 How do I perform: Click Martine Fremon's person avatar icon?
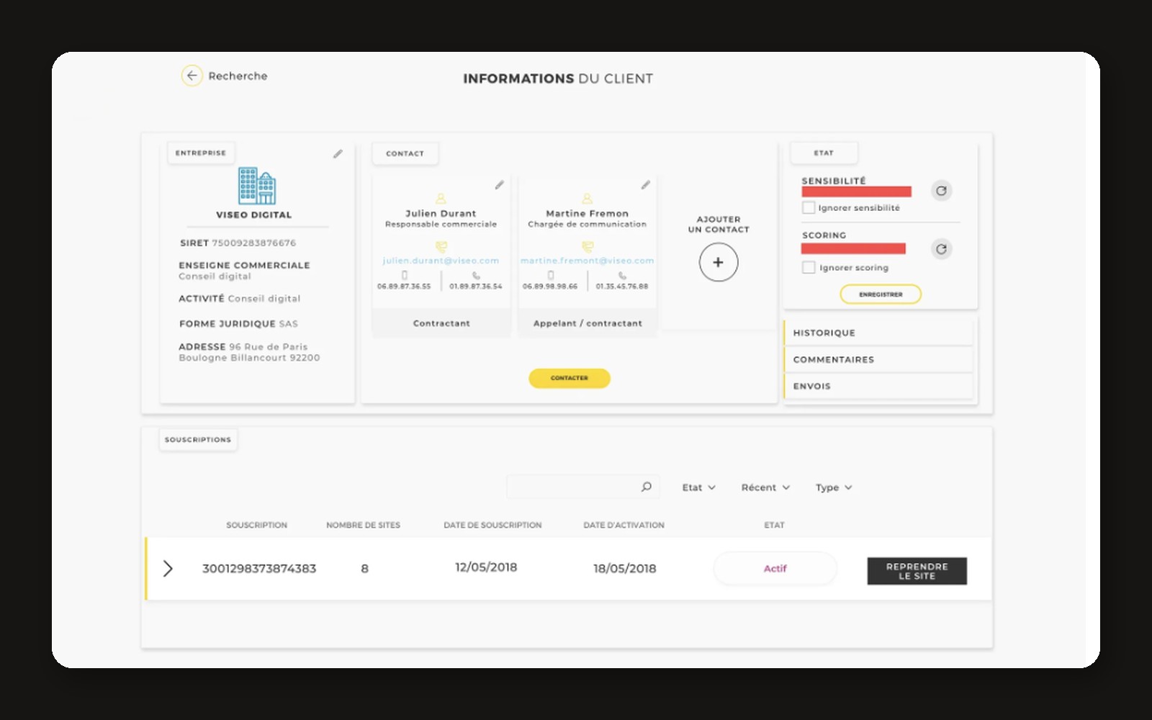click(587, 198)
